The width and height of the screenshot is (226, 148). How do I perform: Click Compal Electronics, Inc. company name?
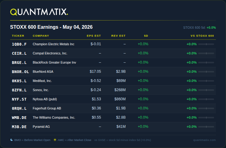(50, 54)
